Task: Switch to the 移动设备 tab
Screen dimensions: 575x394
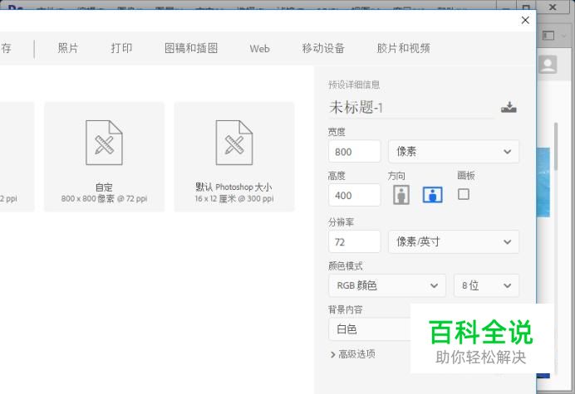Action: (323, 48)
